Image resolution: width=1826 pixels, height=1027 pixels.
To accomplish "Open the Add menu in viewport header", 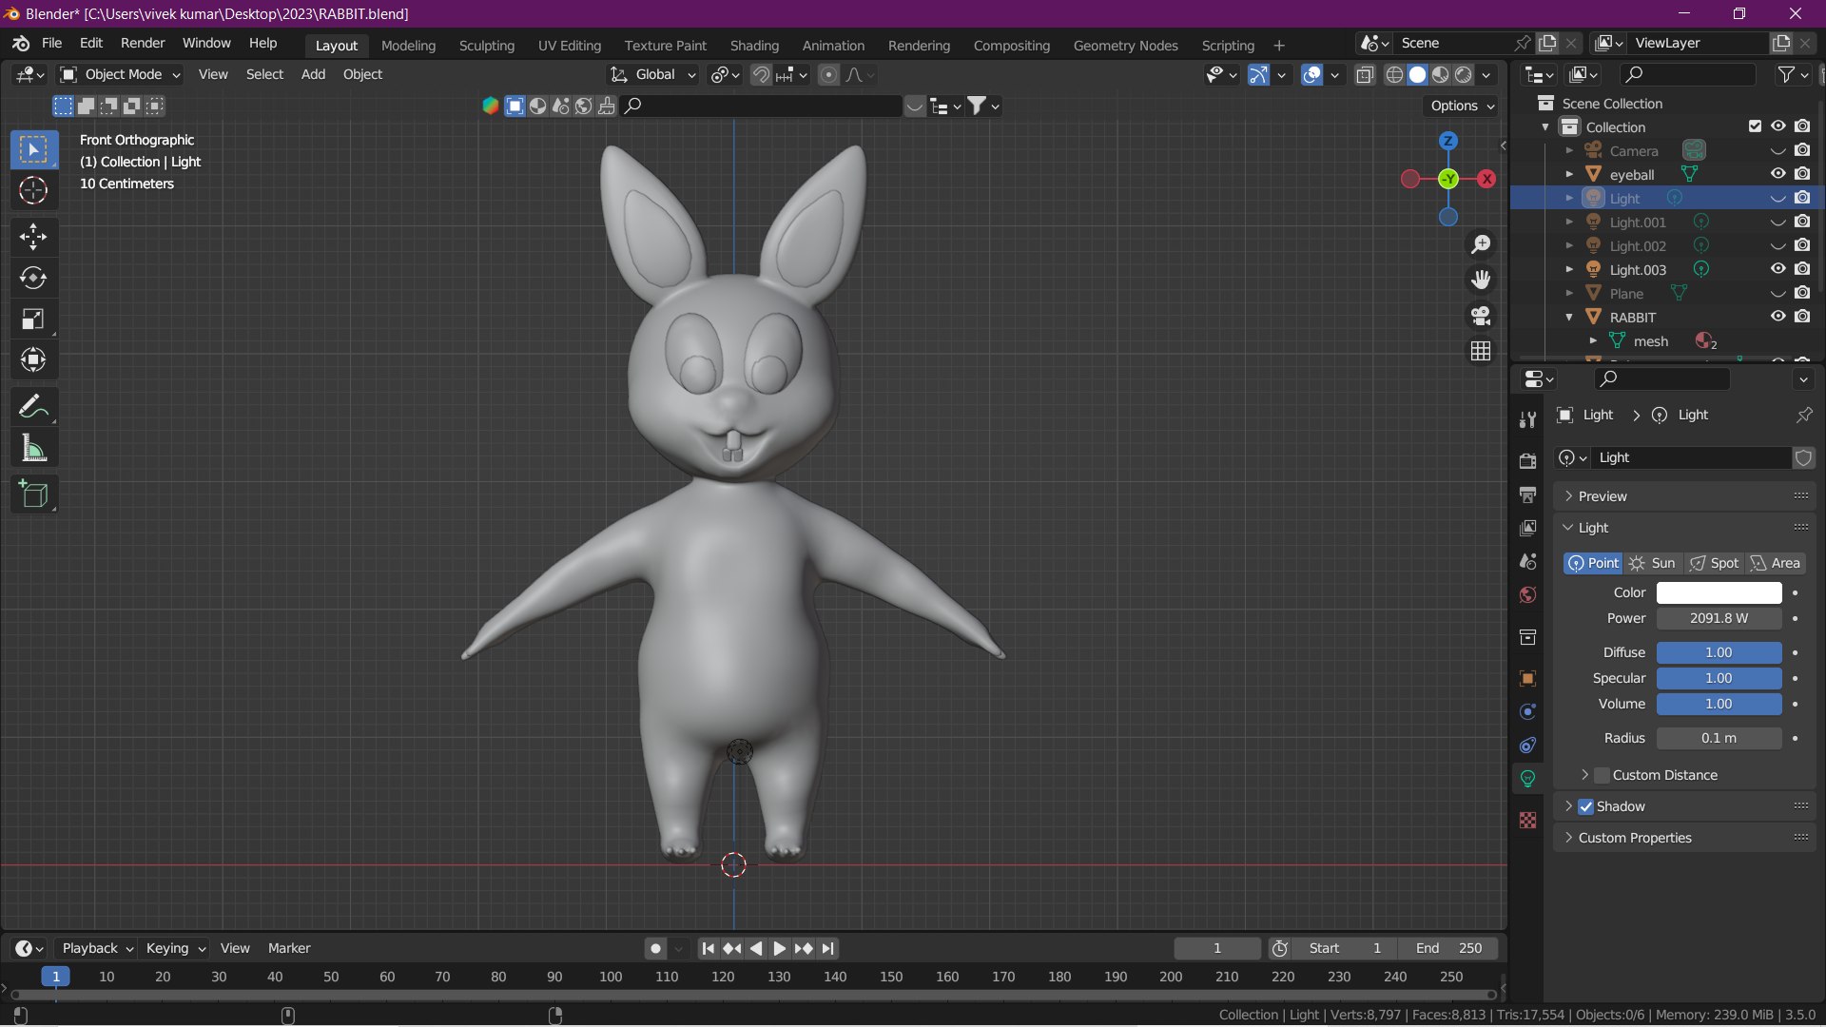I will pos(313,74).
